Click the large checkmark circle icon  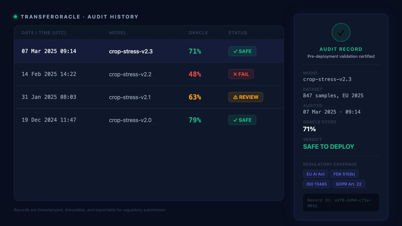341,32
